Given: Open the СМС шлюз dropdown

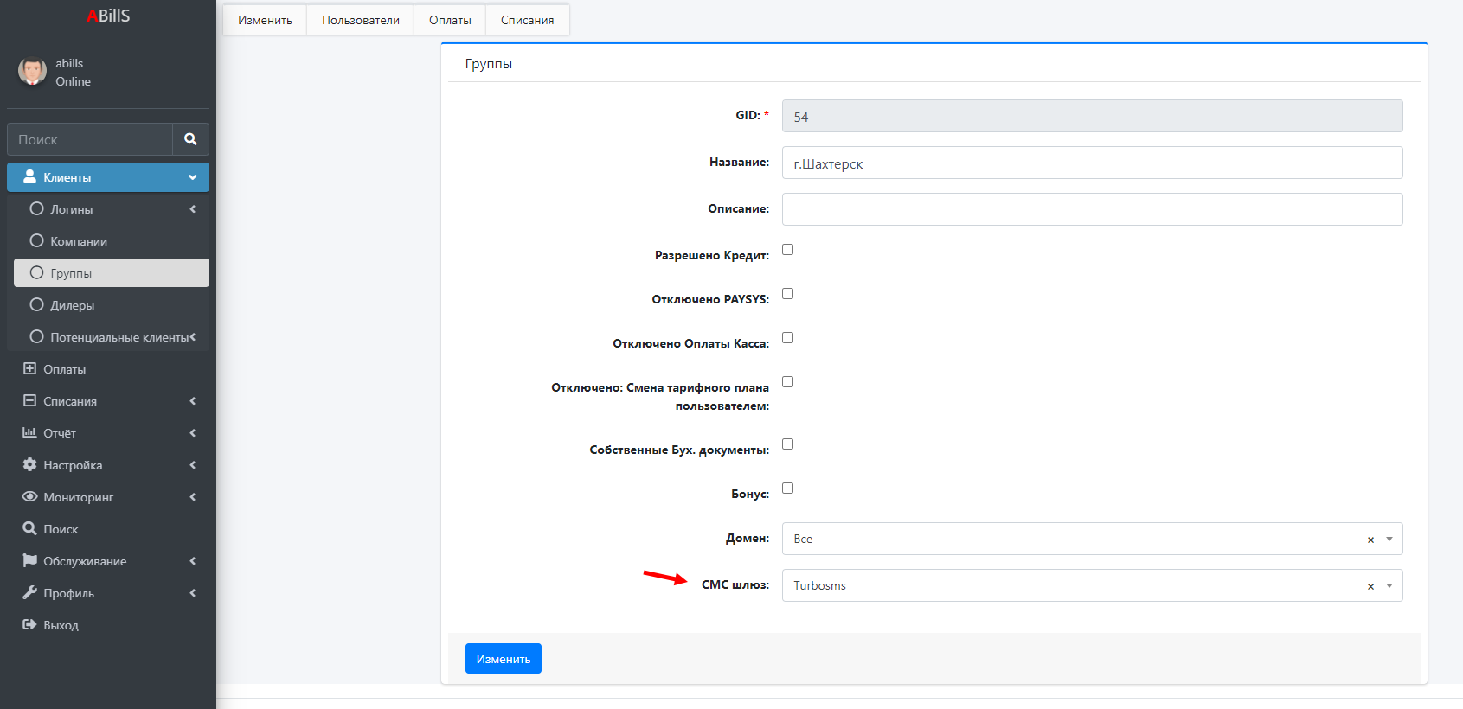Looking at the screenshot, I should coord(1389,585).
